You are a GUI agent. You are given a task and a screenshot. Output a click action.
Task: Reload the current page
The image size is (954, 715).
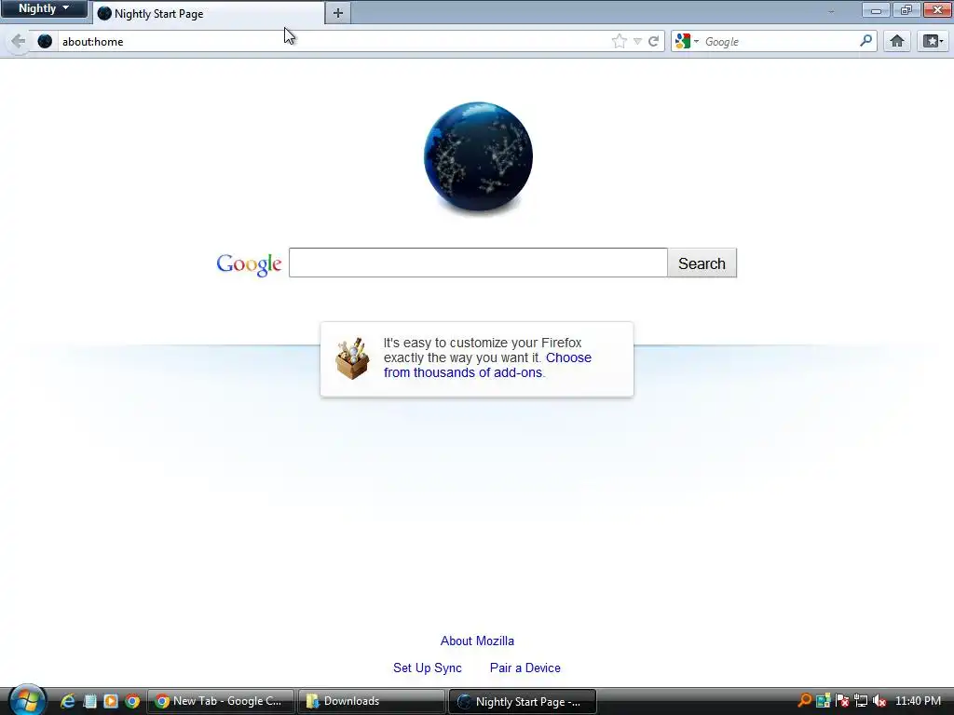pyautogui.click(x=653, y=41)
